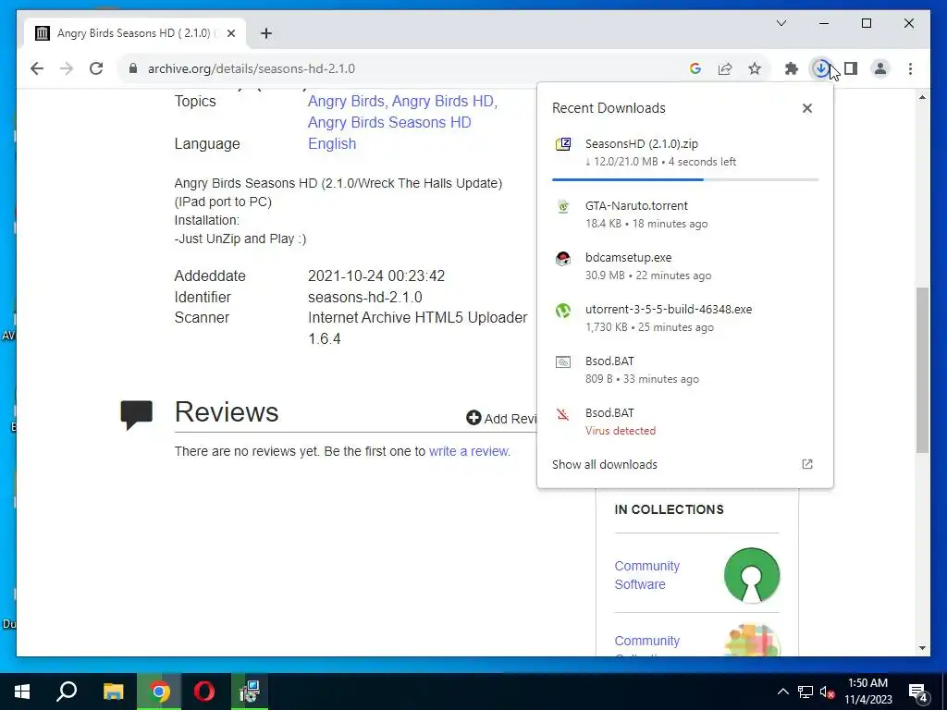Screen dimensions: 947x710
Task: Open the Show all downloads entry
Action: (685, 464)
